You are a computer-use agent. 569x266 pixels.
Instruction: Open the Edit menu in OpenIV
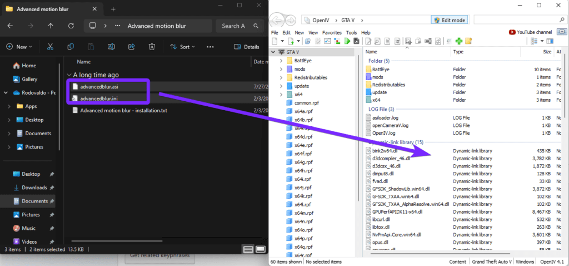(286, 32)
